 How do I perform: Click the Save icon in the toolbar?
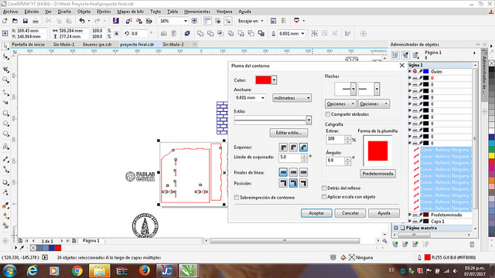(x=26, y=21)
